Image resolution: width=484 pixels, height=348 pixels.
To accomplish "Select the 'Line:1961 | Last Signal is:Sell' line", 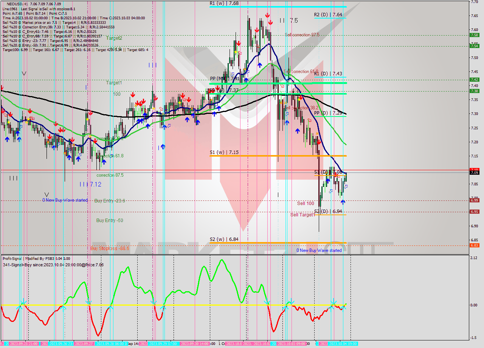I will (39, 8).
